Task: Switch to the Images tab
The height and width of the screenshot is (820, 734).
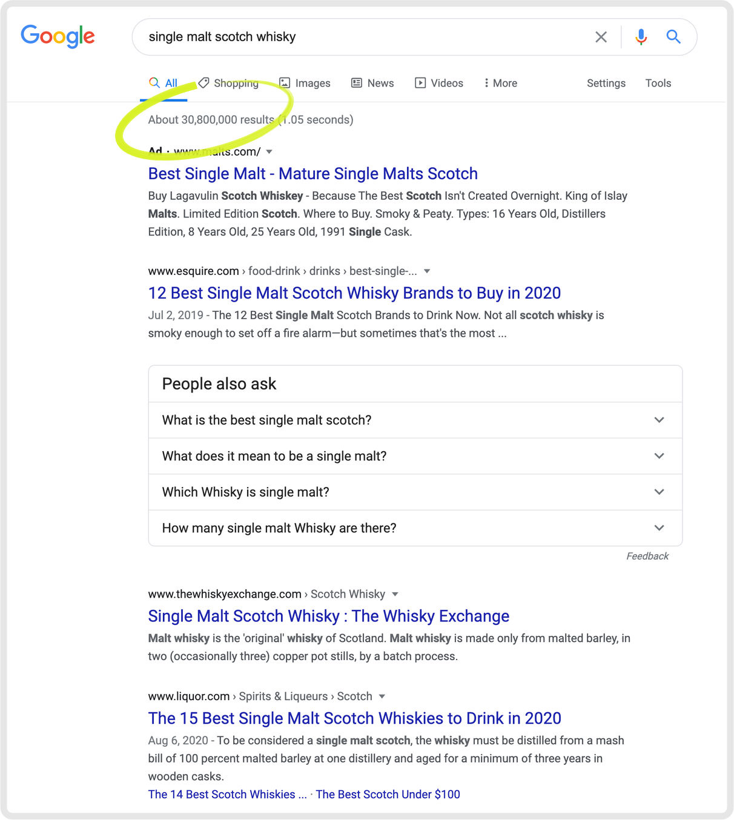Action: pos(305,83)
